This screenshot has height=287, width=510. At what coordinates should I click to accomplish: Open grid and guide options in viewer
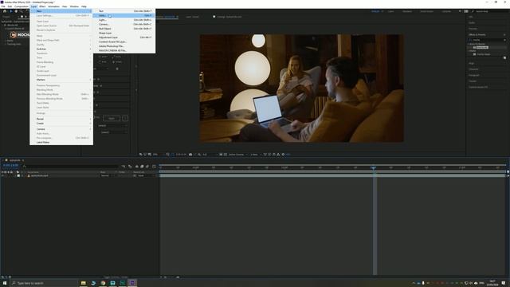[168, 154]
